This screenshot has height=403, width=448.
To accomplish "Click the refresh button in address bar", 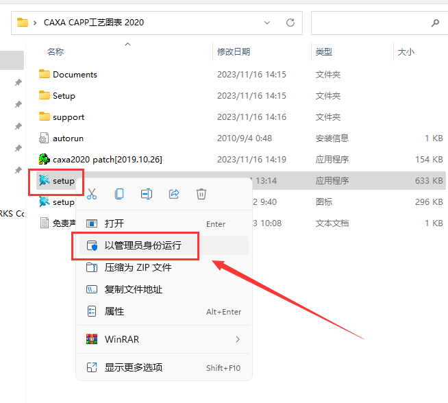I will pos(290,23).
